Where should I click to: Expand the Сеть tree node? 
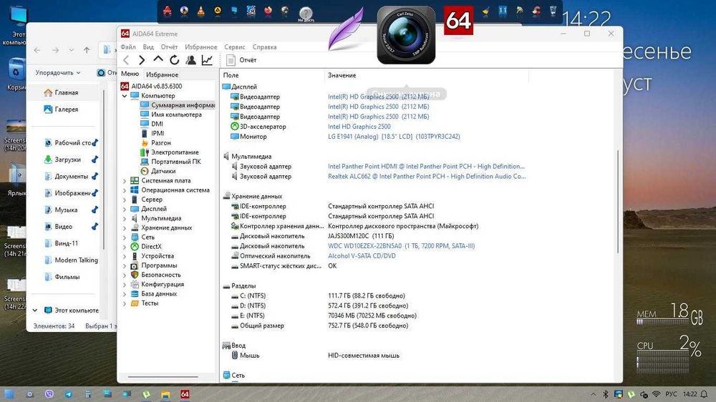point(125,237)
